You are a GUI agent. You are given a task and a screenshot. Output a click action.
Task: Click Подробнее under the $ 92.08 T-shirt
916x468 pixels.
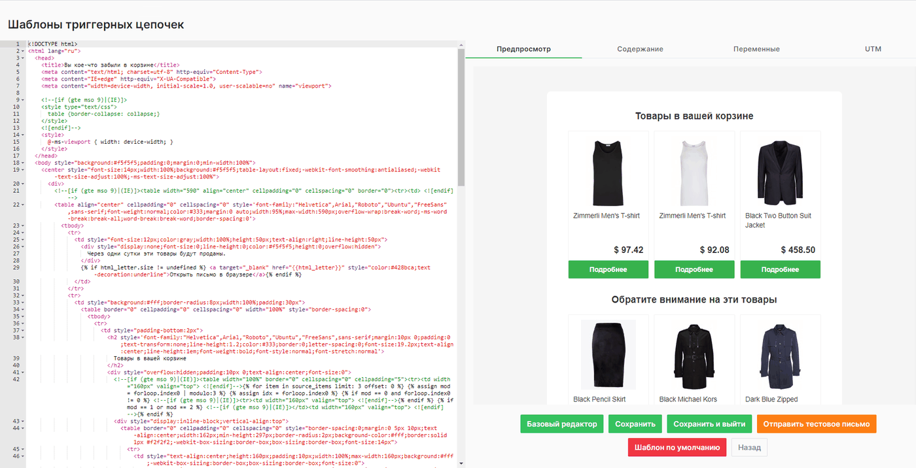(x=694, y=269)
